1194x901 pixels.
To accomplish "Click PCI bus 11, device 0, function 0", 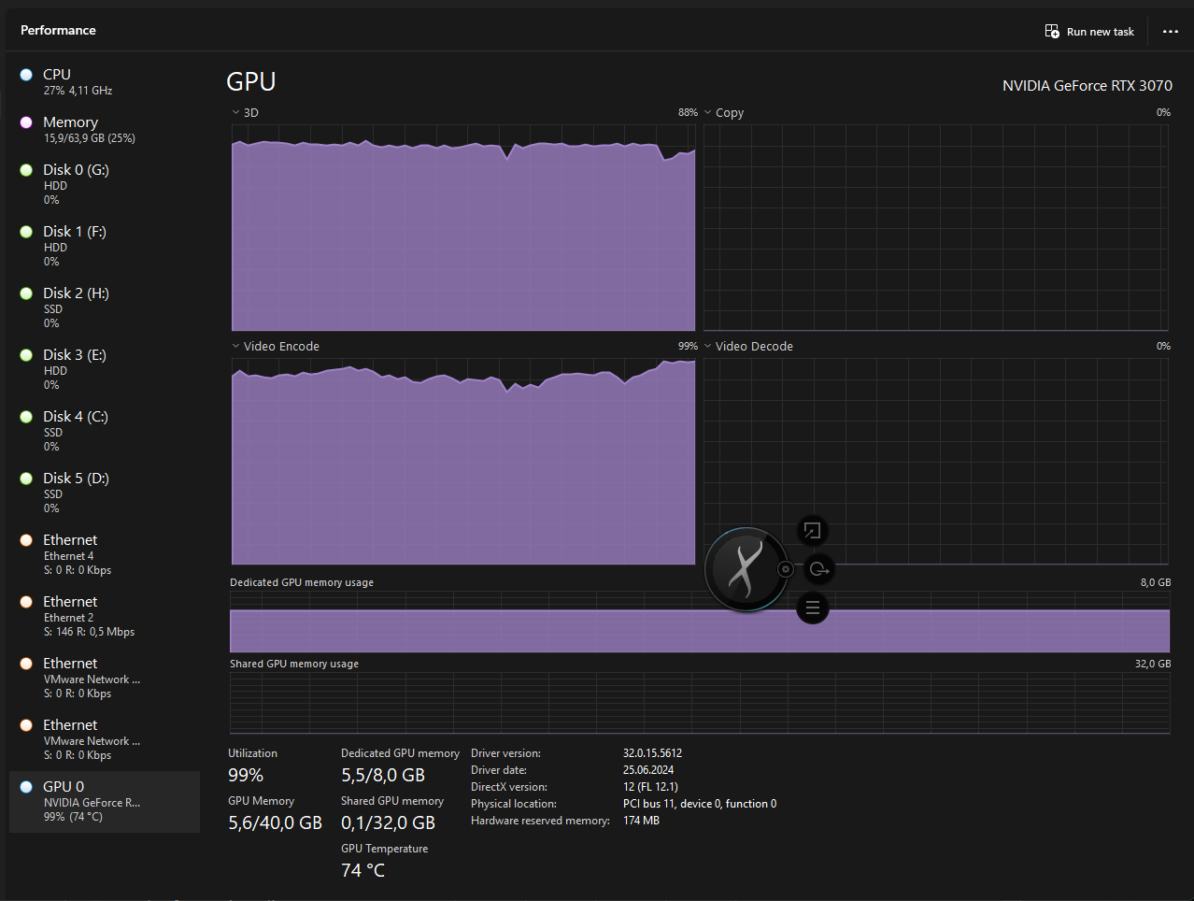I will point(700,804).
